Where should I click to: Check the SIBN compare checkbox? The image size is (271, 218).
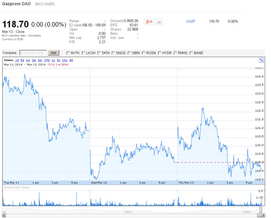129,53
